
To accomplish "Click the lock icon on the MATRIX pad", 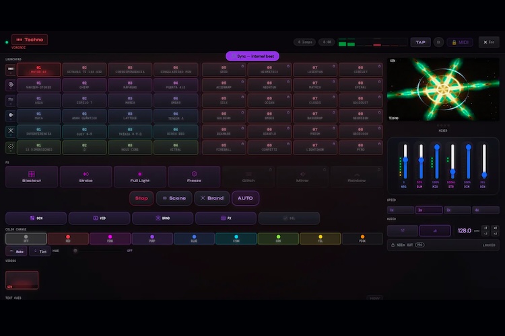I will click(x=334, y=82).
